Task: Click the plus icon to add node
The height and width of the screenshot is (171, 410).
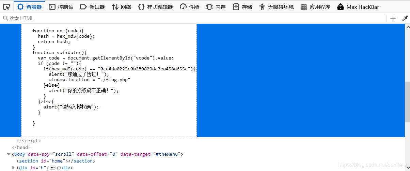Action: [x=393, y=18]
